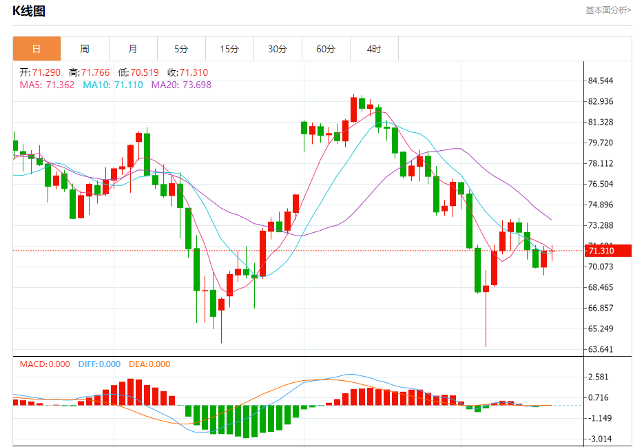Click the 2.581 MACD axis label
The height and width of the screenshot is (447, 644).
[x=599, y=377]
